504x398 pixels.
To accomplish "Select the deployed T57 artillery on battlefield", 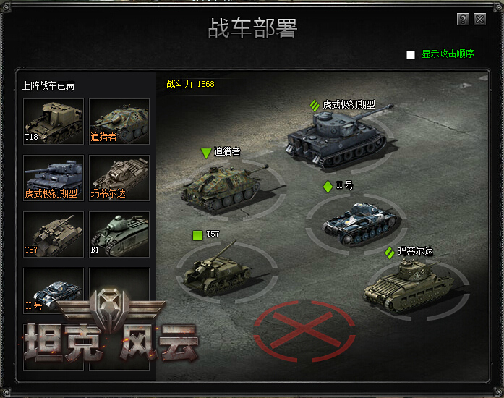I will pyautogui.click(x=217, y=270).
